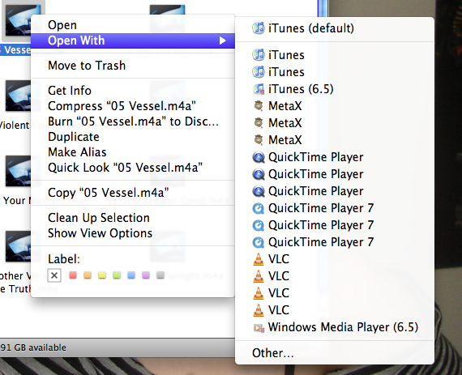Select Move to Trash
This screenshot has width=462, height=375.
click(x=133, y=66)
